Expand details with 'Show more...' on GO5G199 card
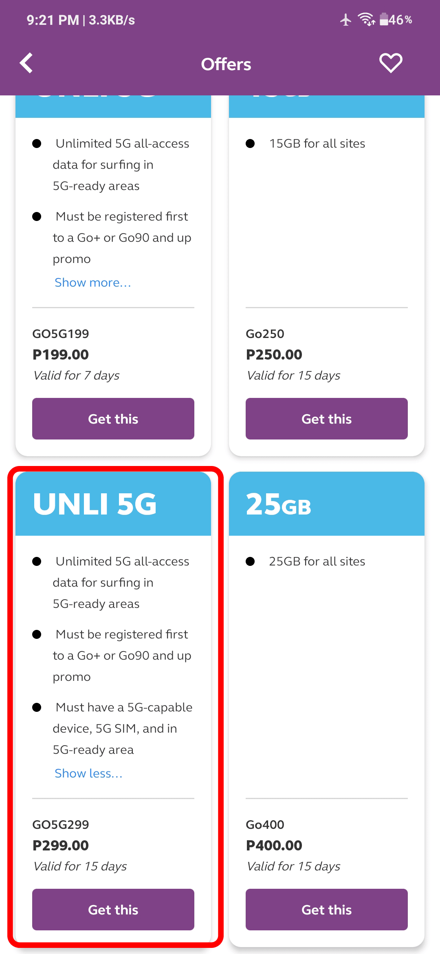Image resolution: width=440 pixels, height=954 pixels. [92, 282]
